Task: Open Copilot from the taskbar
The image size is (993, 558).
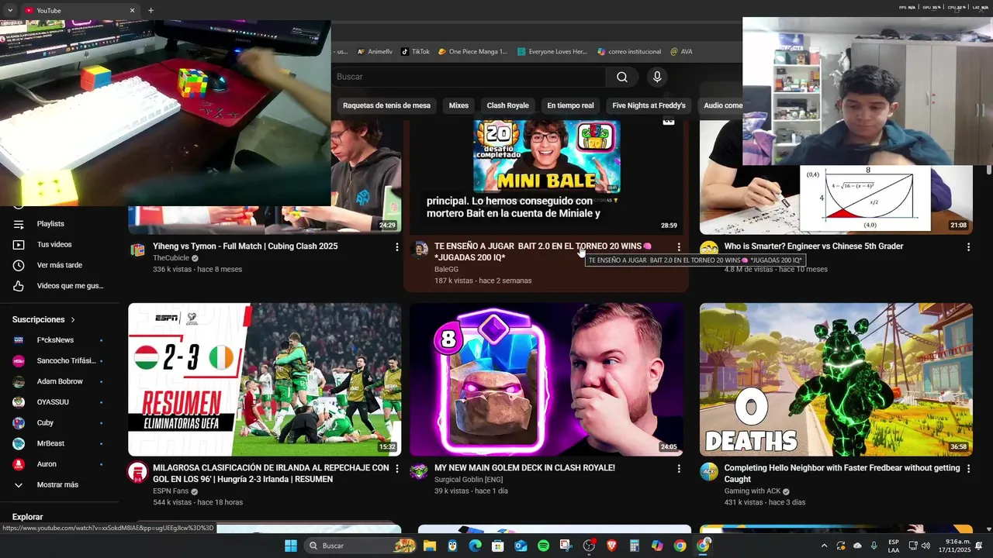Action: click(657, 546)
